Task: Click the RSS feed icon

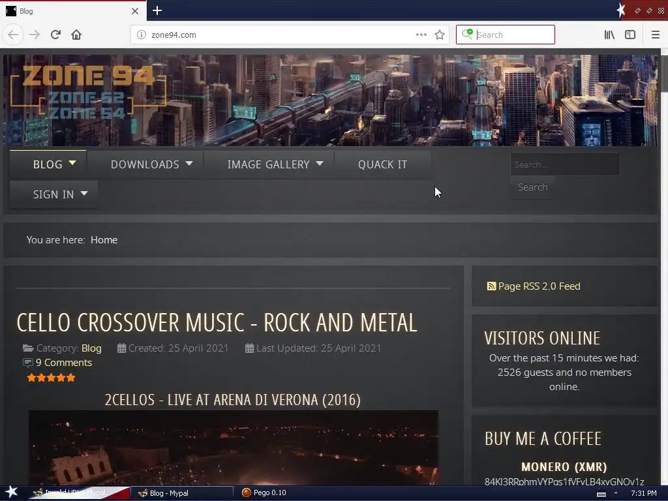Action: click(x=491, y=286)
